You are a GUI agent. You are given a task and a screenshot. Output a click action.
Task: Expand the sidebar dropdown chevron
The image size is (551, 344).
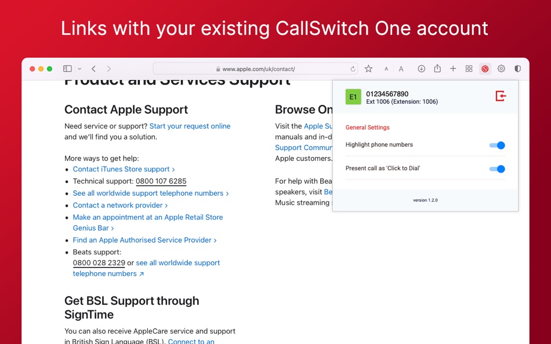click(x=79, y=69)
